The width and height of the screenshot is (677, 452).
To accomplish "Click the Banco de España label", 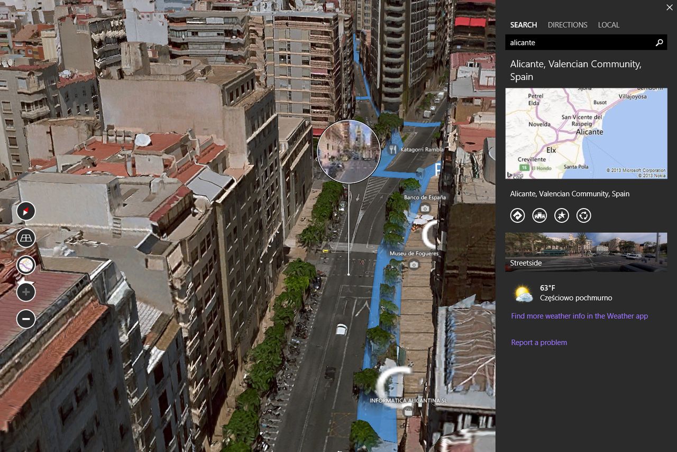I will pyautogui.click(x=425, y=197).
